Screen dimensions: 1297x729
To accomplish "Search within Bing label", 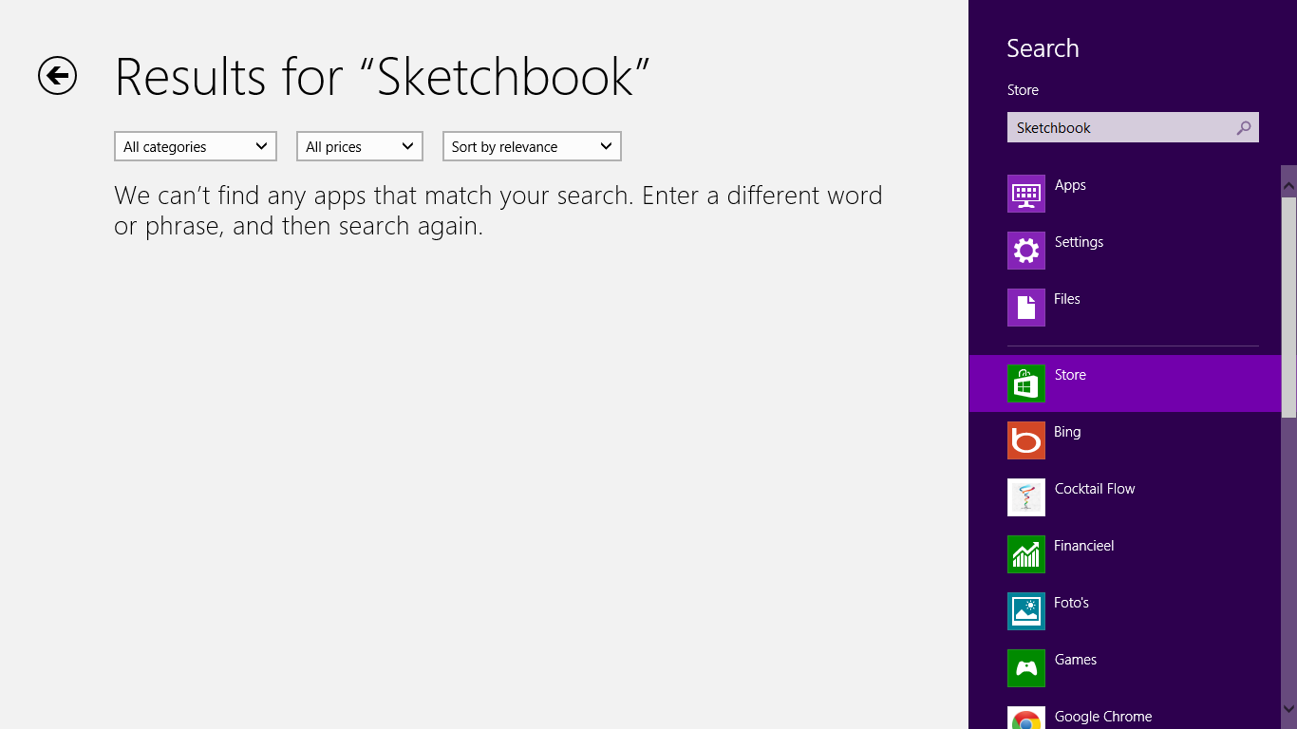I will coord(1067,432).
